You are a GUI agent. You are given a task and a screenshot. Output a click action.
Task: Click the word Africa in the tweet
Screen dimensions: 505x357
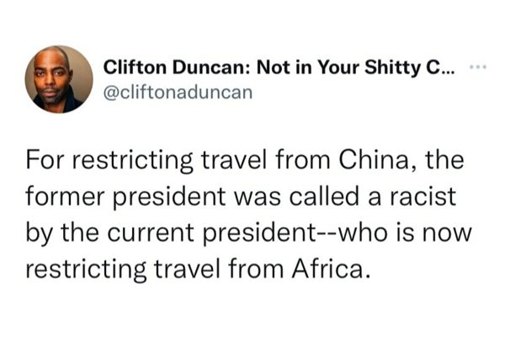tap(329, 269)
